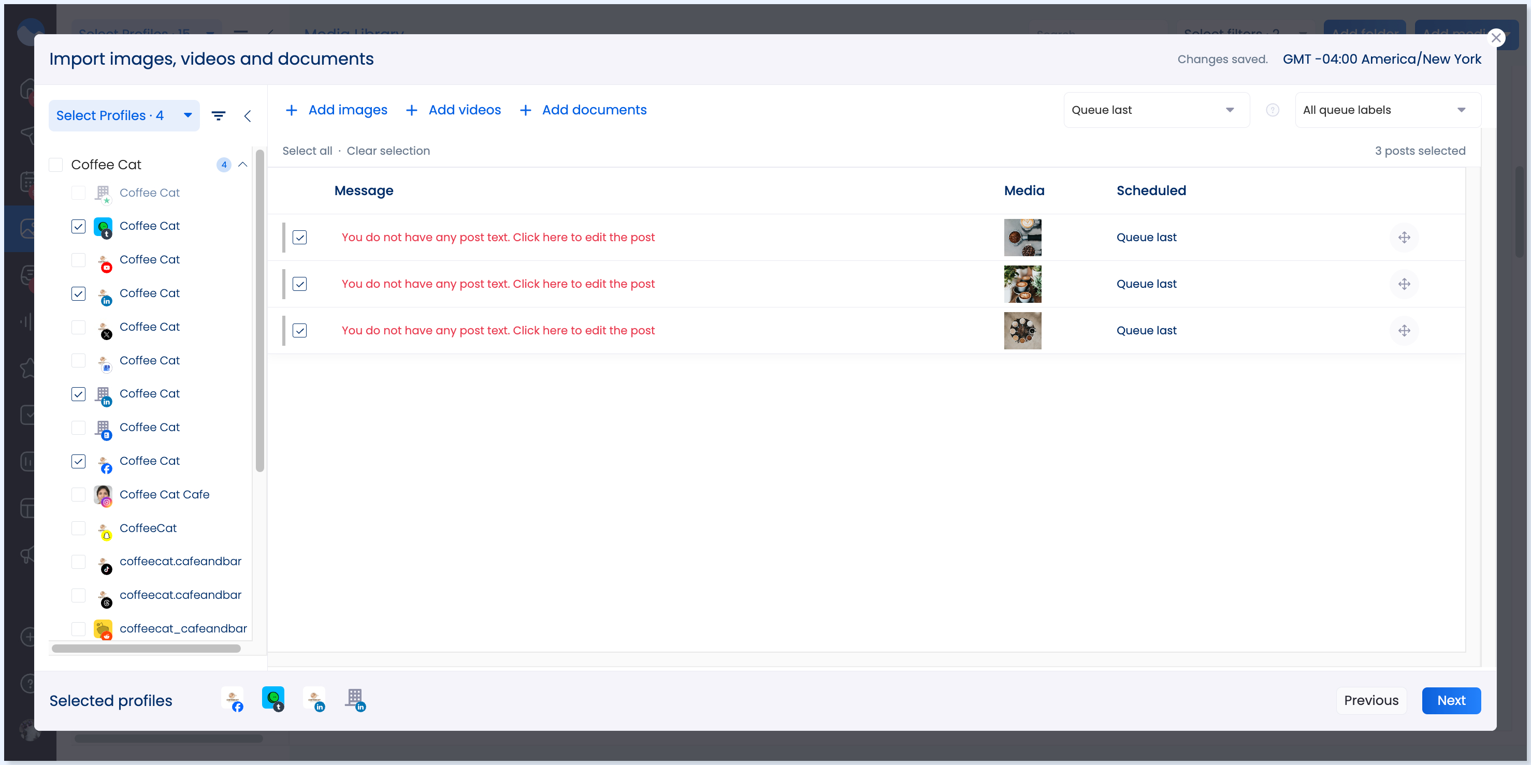Open the third post's coffee cups thumbnail
This screenshot has width=1531, height=765.
tap(1022, 331)
